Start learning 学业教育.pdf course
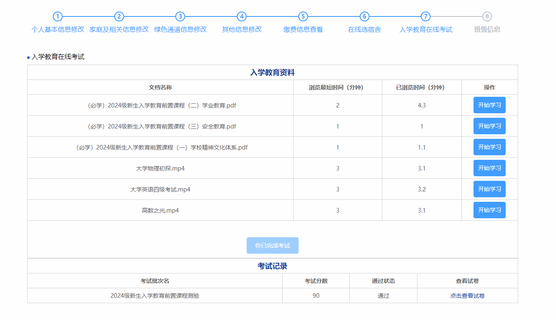Viewport: 556px width, 320px height. coord(489,105)
